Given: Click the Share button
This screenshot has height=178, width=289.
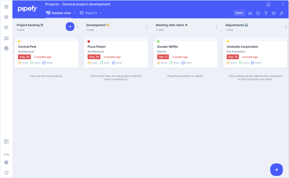Looking at the screenshot, I should click(x=239, y=13).
